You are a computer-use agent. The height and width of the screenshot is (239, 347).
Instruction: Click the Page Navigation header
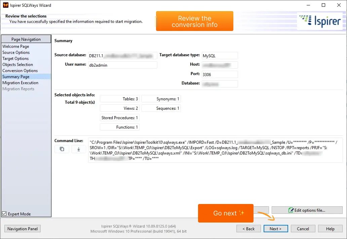[26, 39]
